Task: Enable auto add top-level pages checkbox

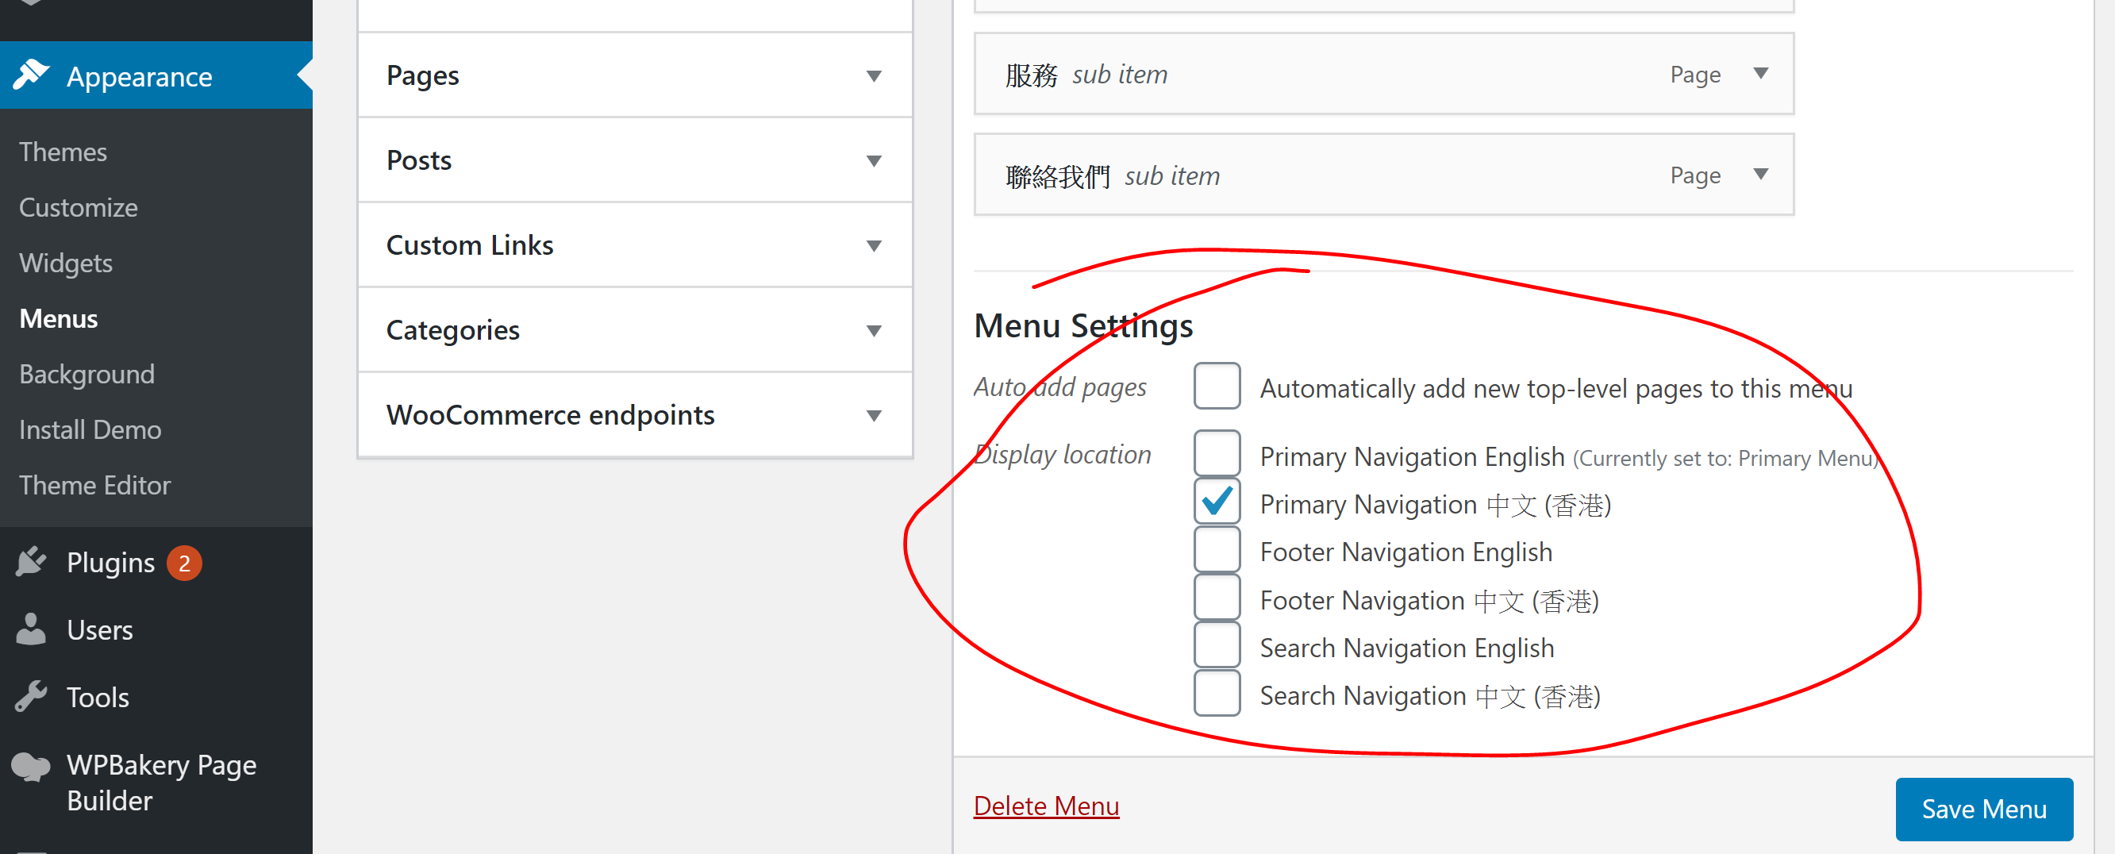Action: 1216,386
